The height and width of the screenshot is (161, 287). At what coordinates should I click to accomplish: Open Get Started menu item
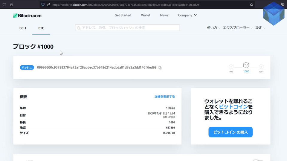tap(123, 15)
